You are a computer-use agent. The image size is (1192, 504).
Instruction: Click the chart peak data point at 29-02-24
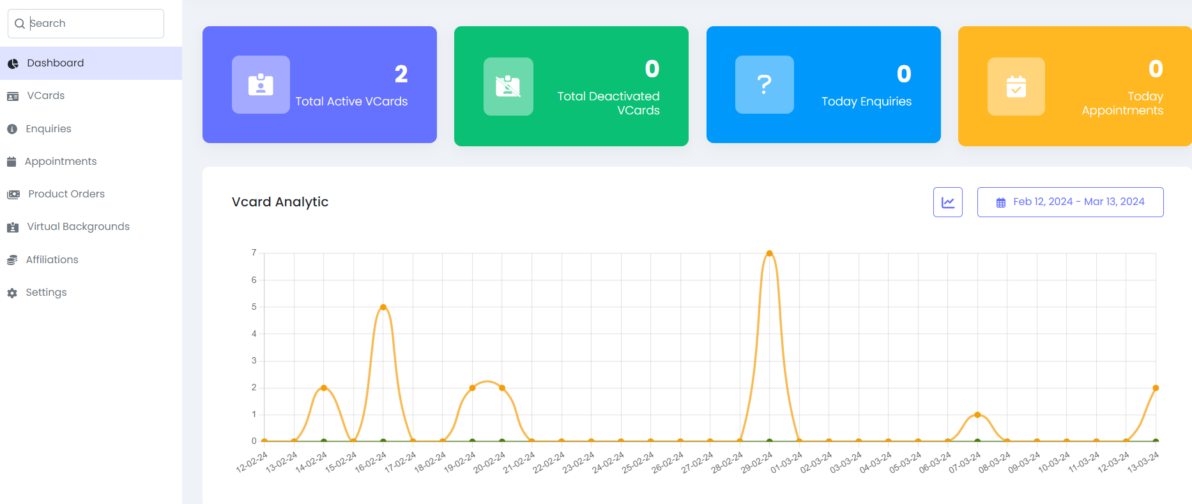click(x=769, y=254)
